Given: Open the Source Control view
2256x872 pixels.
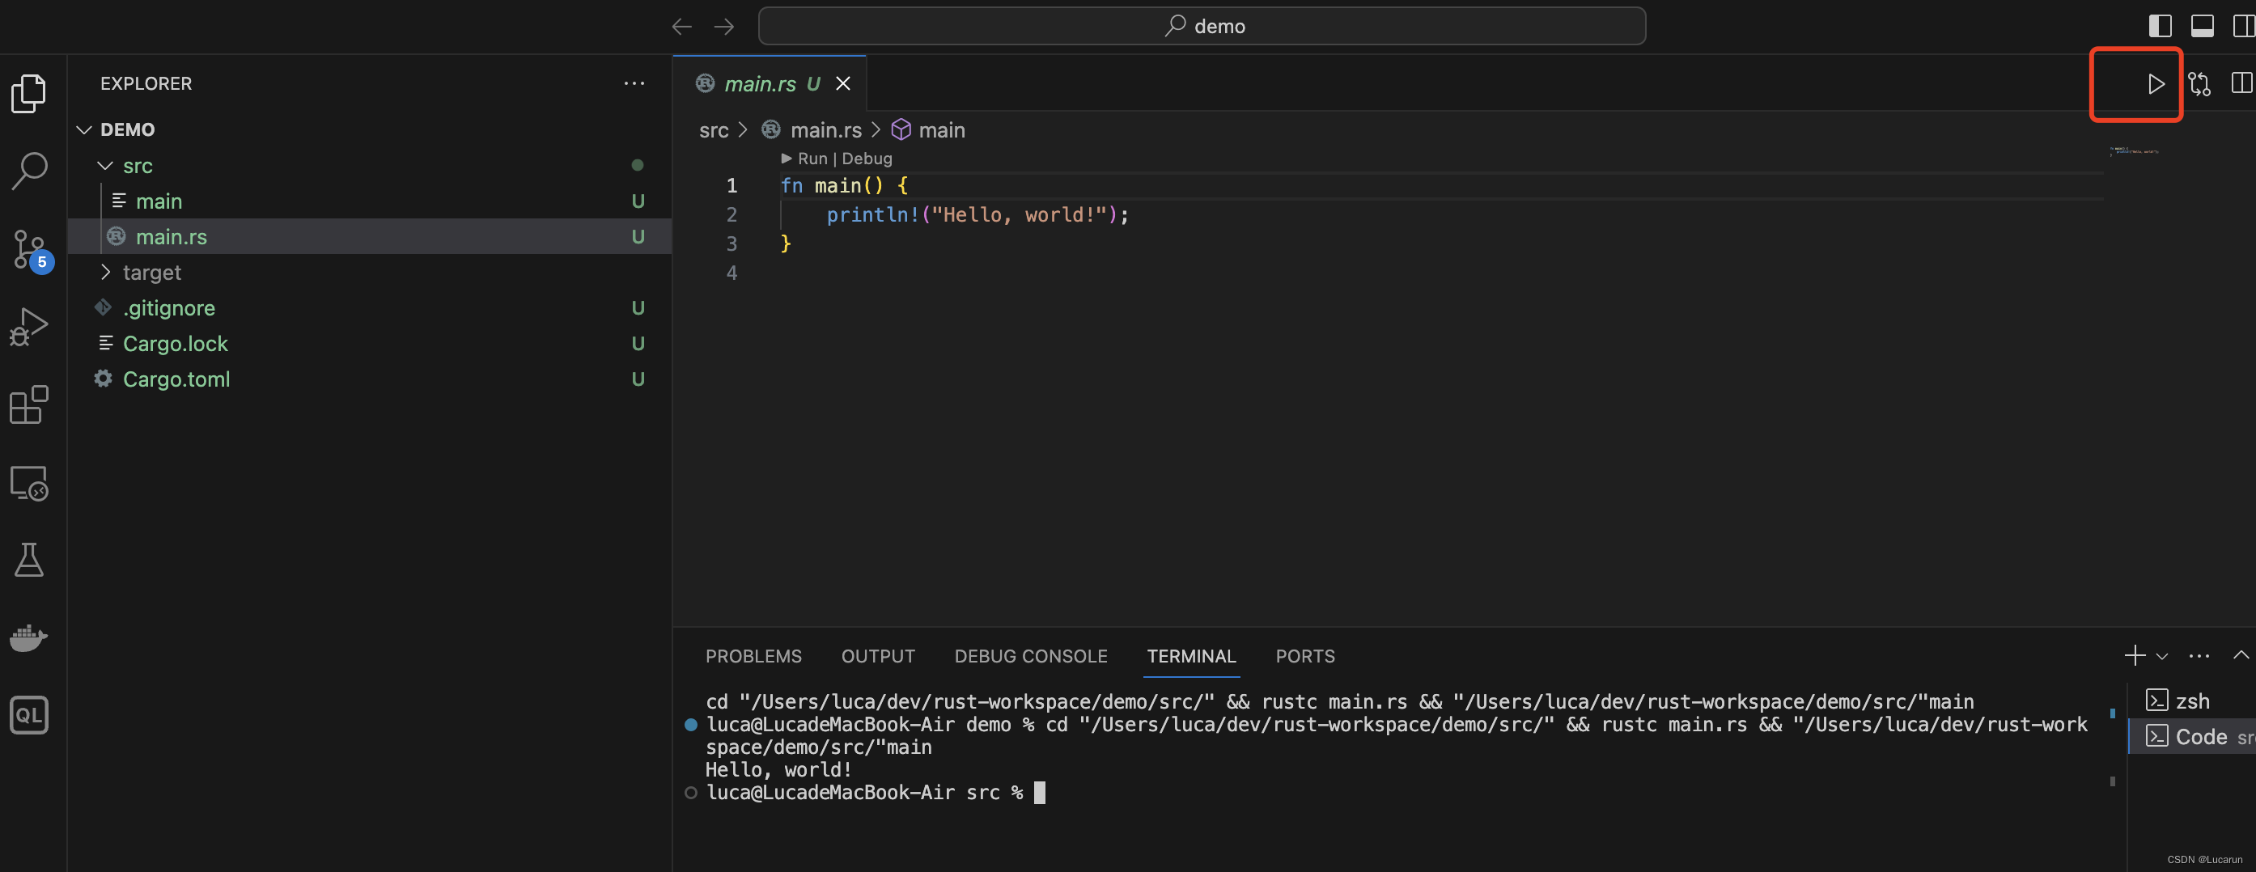Looking at the screenshot, I should [29, 249].
